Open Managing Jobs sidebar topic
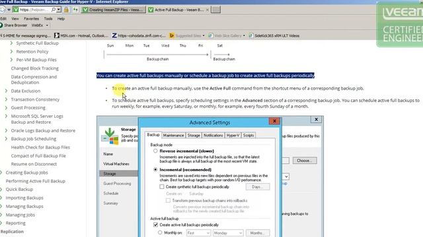The width and height of the screenshot is (423, 237). click(20, 215)
